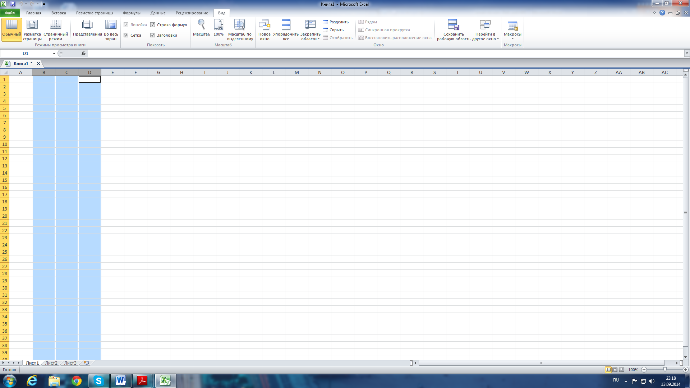
Task: Switch to sheet Лист3
Action: tap(70, 363)
